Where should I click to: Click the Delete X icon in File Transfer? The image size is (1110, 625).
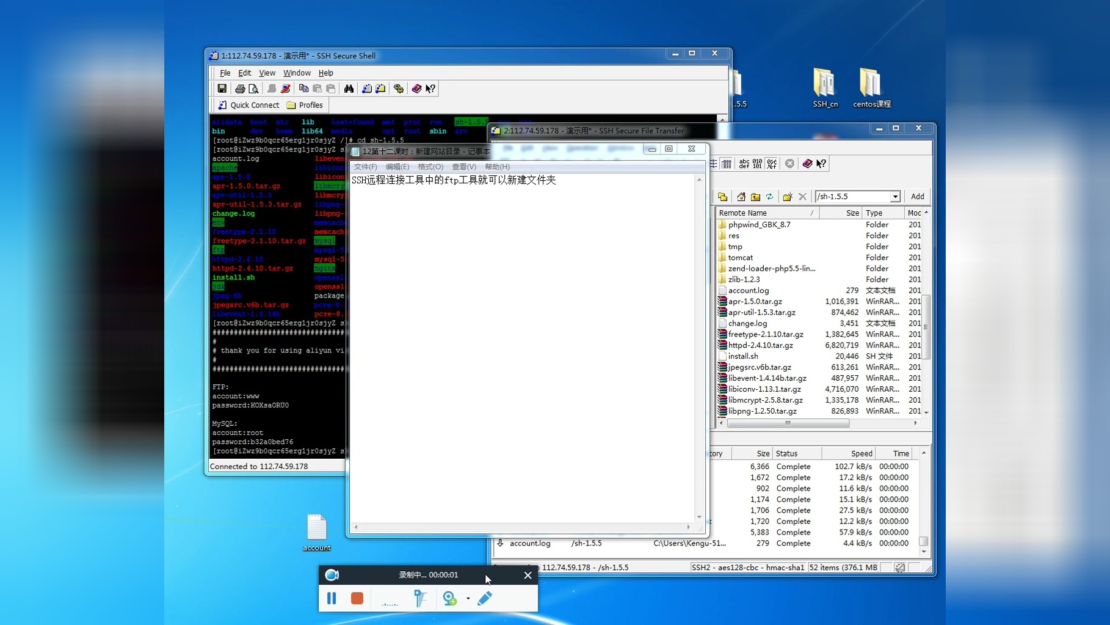click(x=802, y=197)
